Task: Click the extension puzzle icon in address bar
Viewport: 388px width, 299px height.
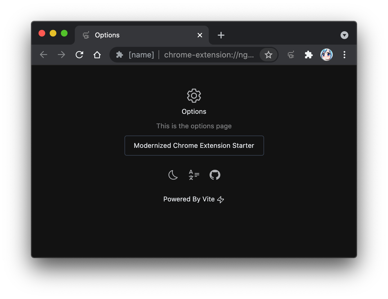Action: 120,55
